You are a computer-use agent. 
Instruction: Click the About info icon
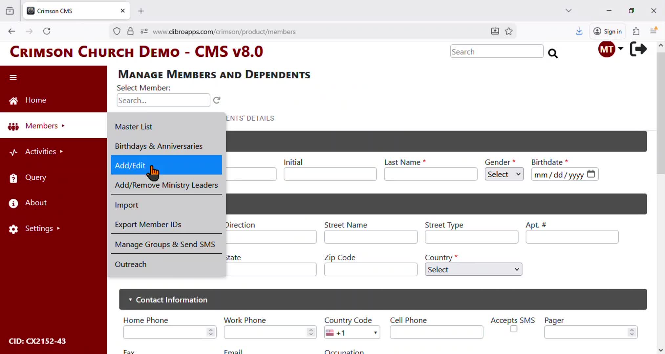[13, 203]
